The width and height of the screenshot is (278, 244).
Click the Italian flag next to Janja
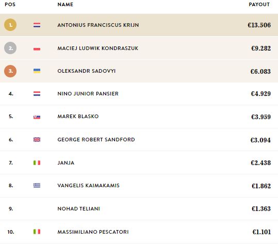click(x=37, y=163)
